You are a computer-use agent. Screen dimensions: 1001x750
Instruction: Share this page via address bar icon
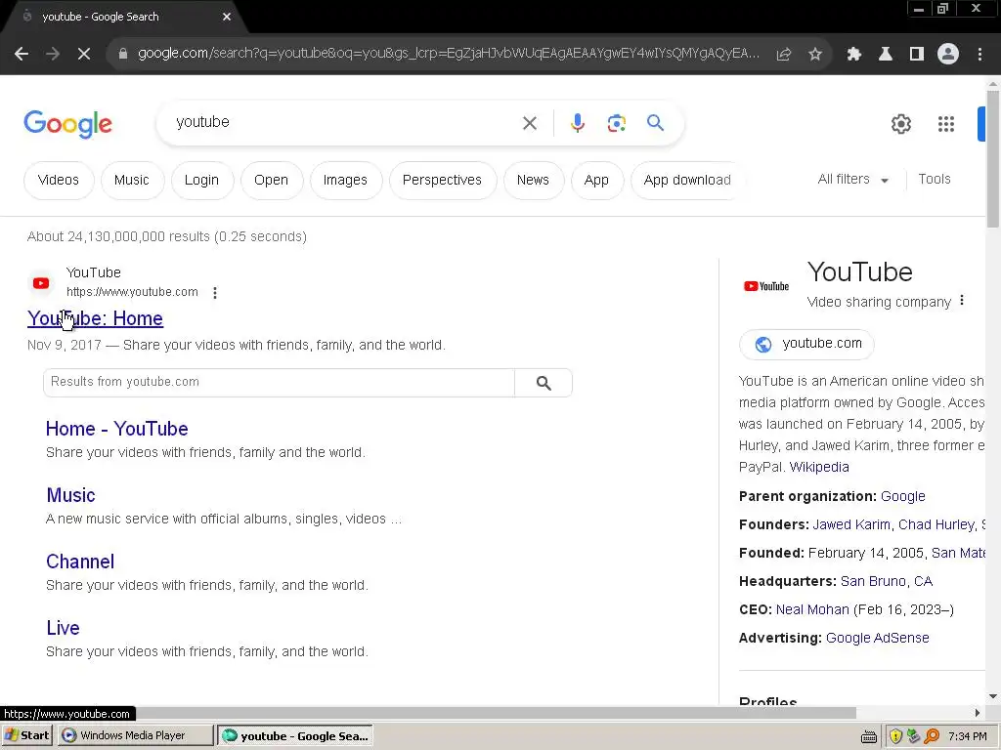pyautogui.click(x=784, y=55)
